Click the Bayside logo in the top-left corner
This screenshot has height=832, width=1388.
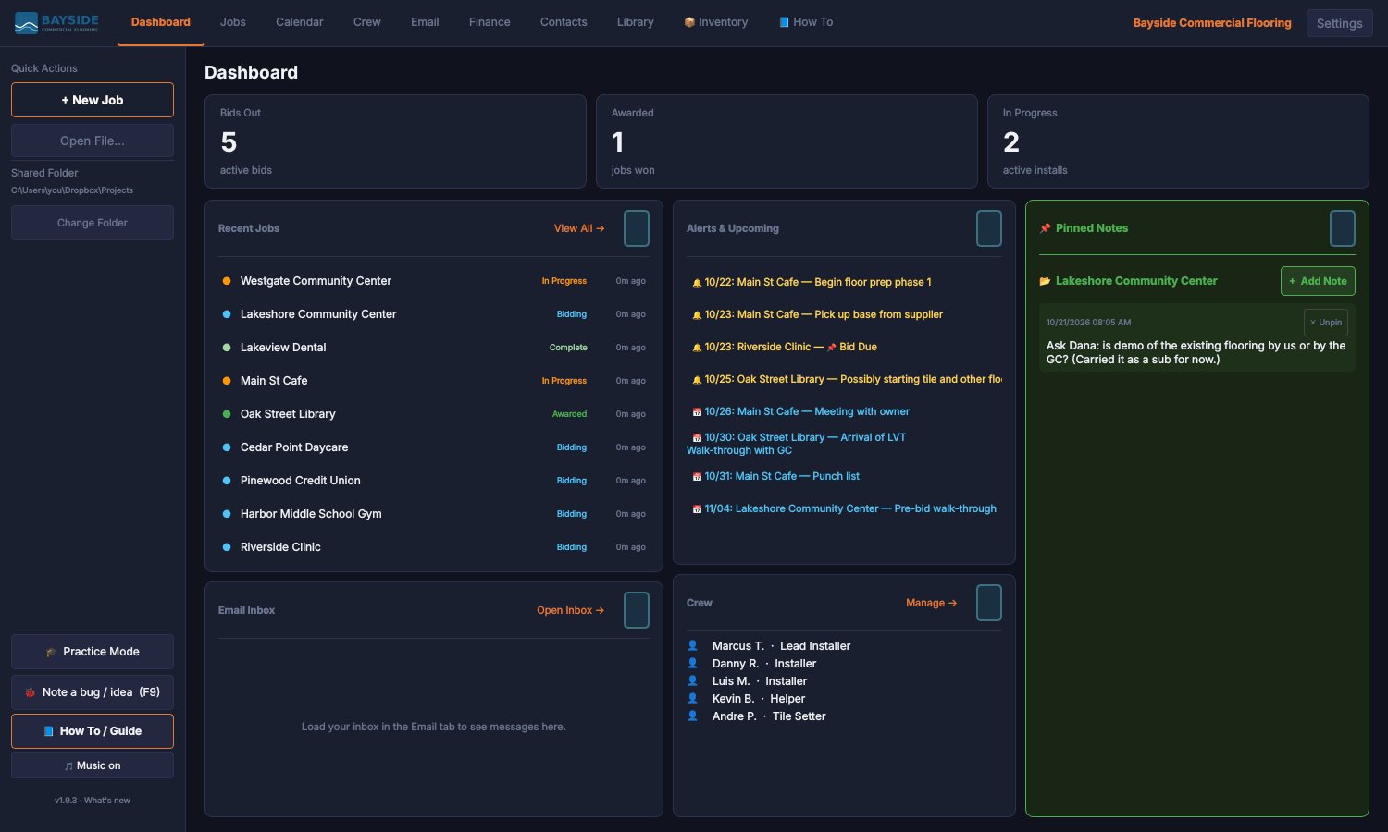coord(56,22)
